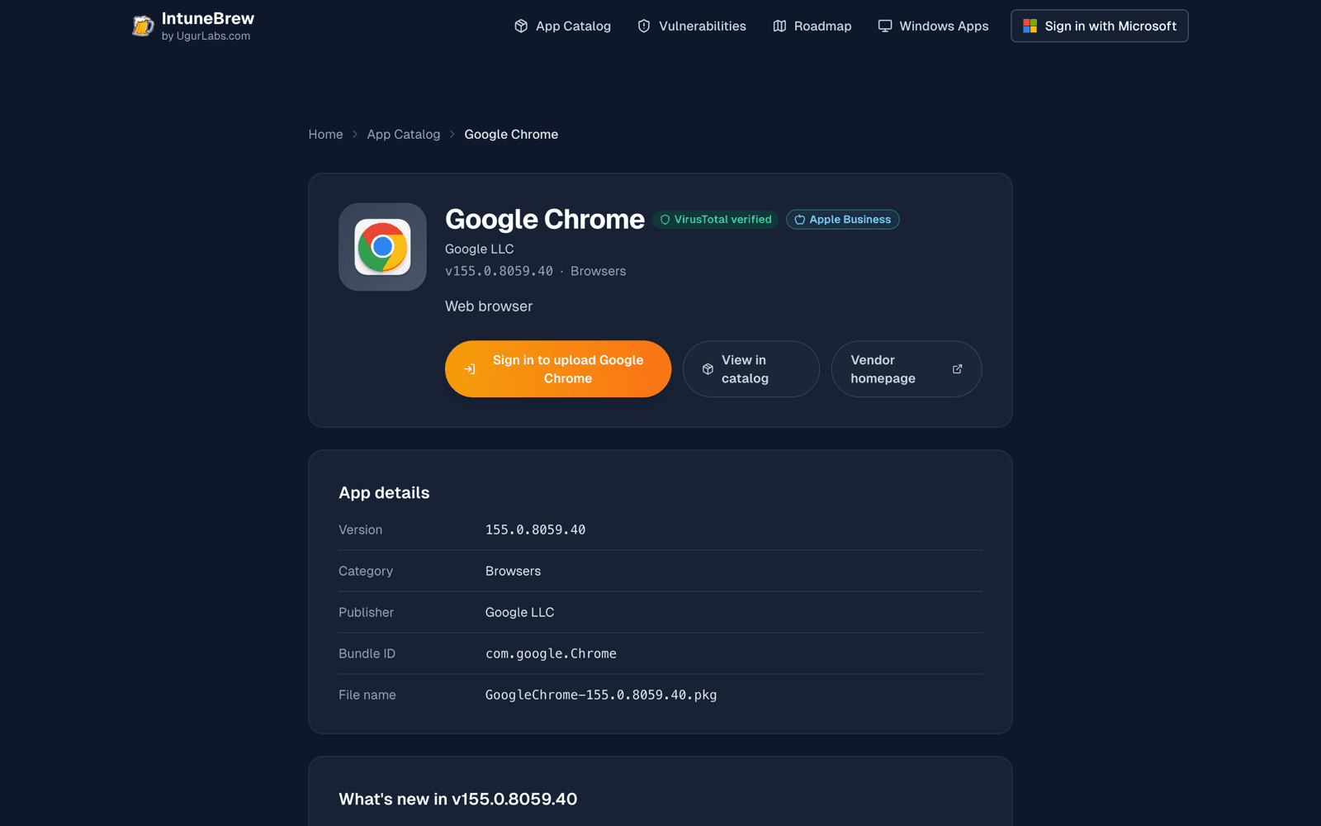This screenshot has height=826, width=1321.
Task: View Google Chrome in catalog
Action: pos(750,369)
